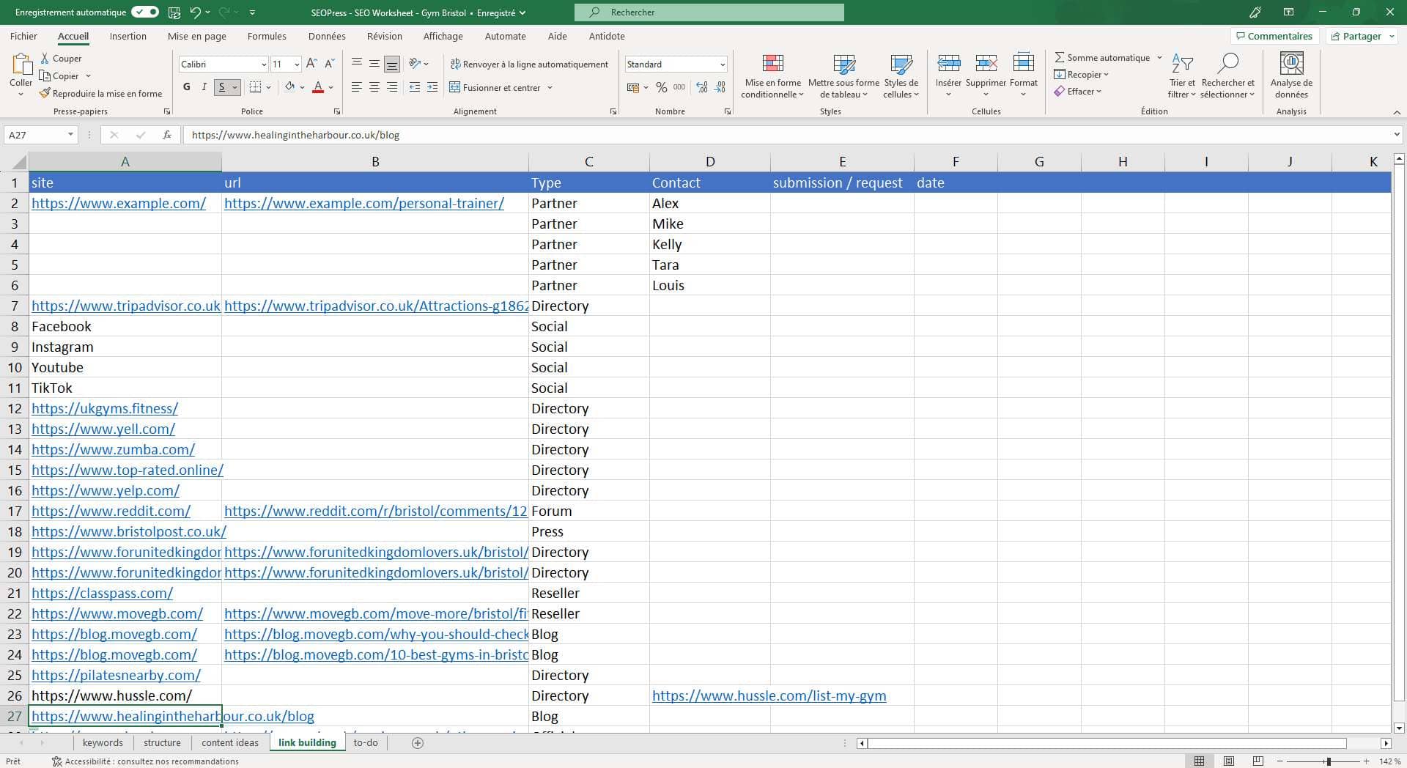Open the classpass.com link
The width and height of the screenshot is (1407, 768).
(x=102, y=593)
